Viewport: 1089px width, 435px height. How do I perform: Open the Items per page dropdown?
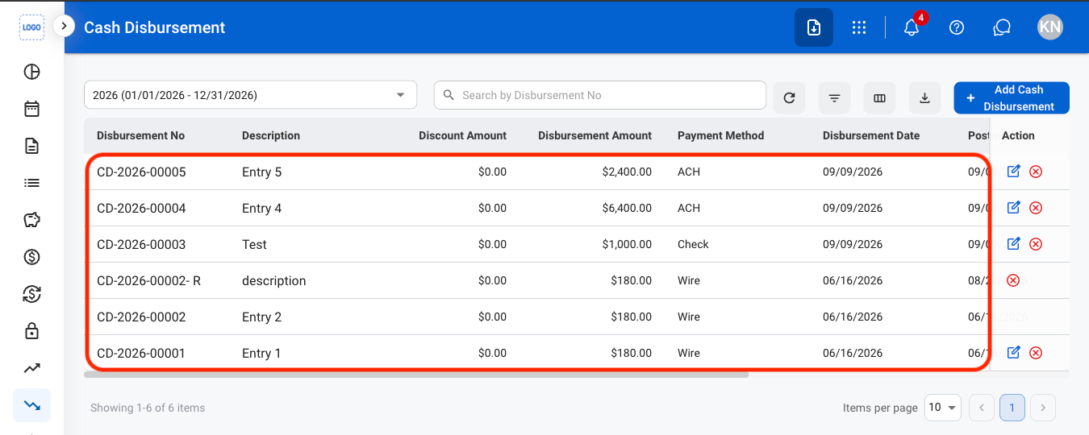pyautogui.click(x=942, y=408)
